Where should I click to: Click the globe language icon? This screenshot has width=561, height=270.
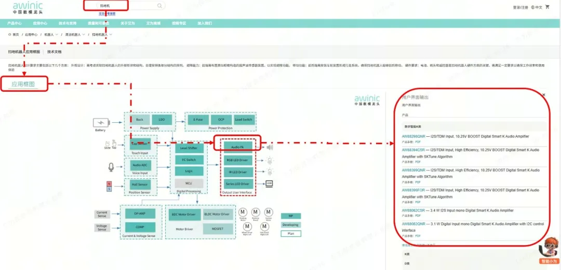532,7
